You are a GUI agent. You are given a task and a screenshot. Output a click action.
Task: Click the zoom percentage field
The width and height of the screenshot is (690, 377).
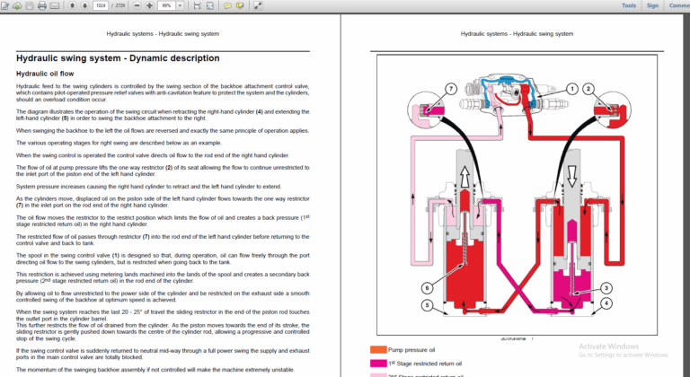[164, 5]
